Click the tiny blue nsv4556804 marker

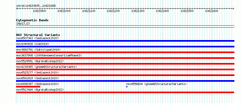127,87
